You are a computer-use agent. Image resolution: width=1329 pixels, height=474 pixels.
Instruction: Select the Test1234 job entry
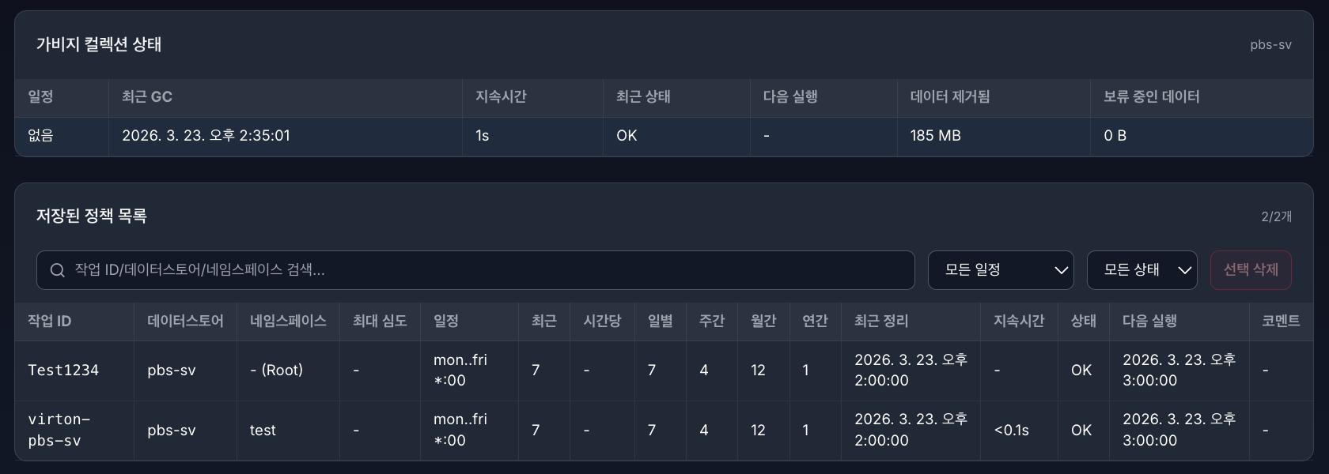tap(63, 370)
